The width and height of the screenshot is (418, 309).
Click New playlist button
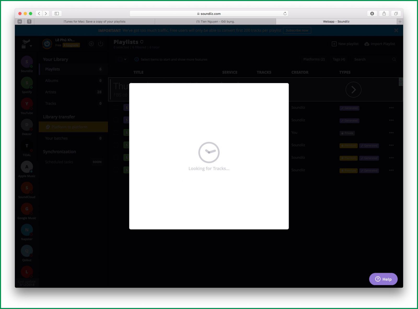[345, 44]
